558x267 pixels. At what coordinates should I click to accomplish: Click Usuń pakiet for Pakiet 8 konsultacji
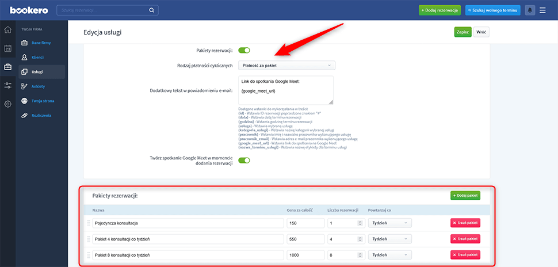point(465,255)
